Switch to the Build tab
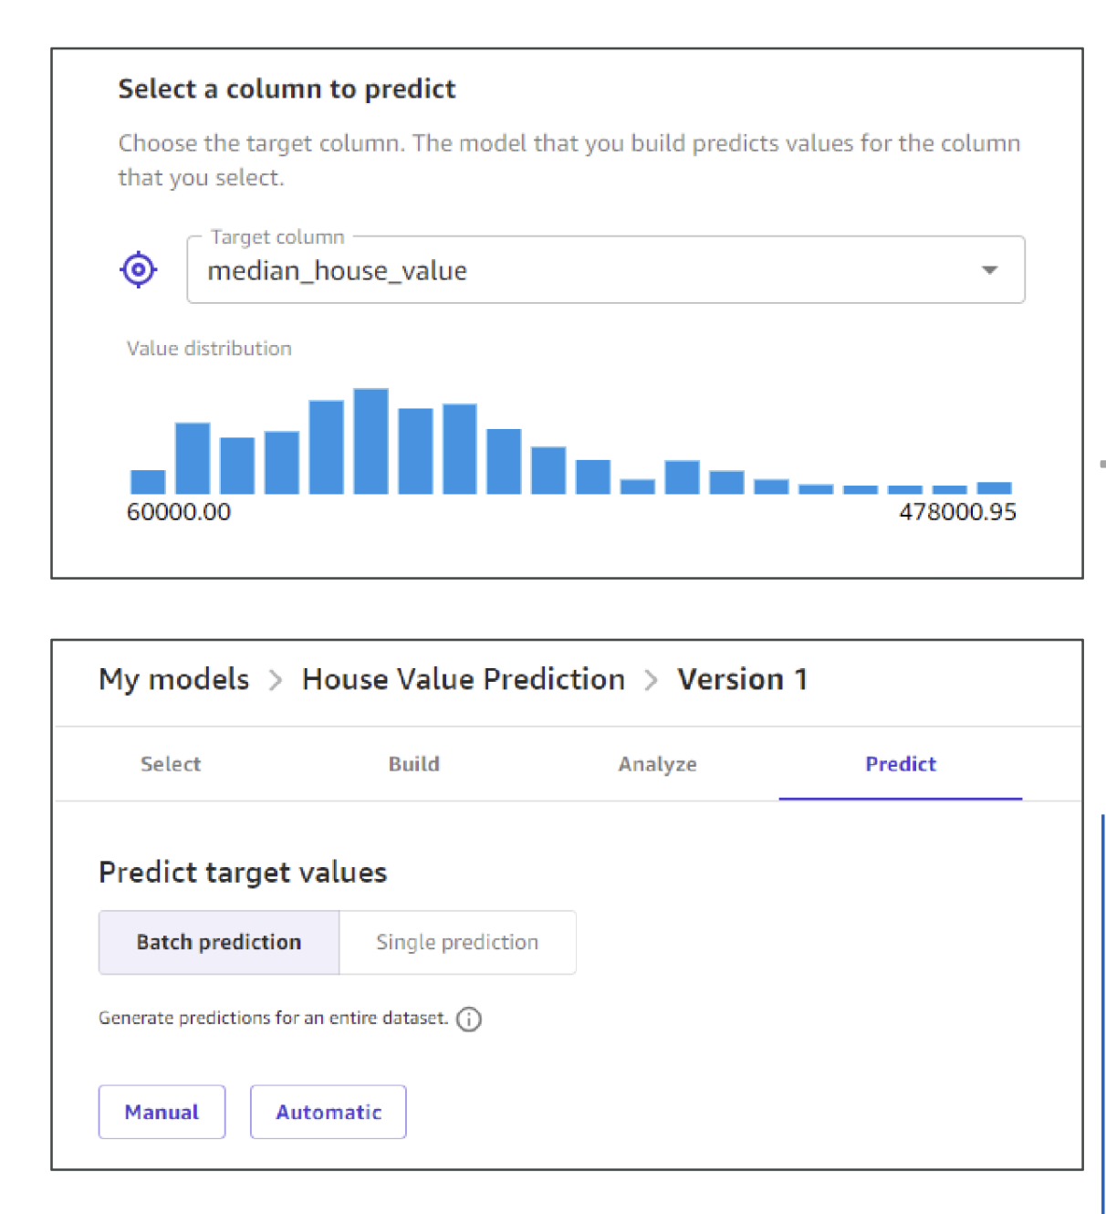 coord(414,764)
